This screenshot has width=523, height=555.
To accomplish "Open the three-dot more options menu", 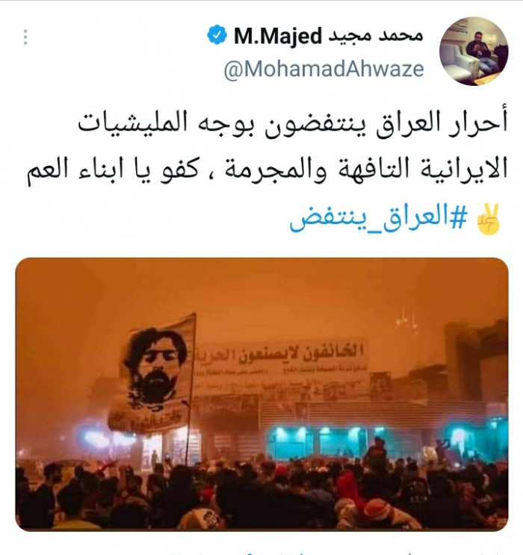I will (x=25, y=37).
